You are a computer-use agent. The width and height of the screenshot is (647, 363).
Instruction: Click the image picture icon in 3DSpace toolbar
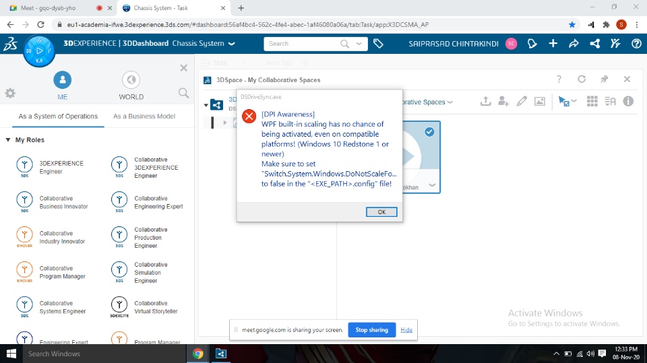click(x=540, y=101)
